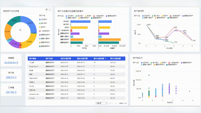Click the 累计交易金额 column header
This screenshot has height=113, width=201.
115,58
